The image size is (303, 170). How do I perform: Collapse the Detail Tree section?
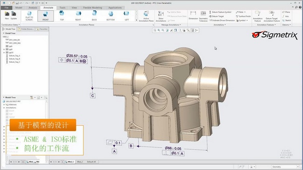coord(4,33)
